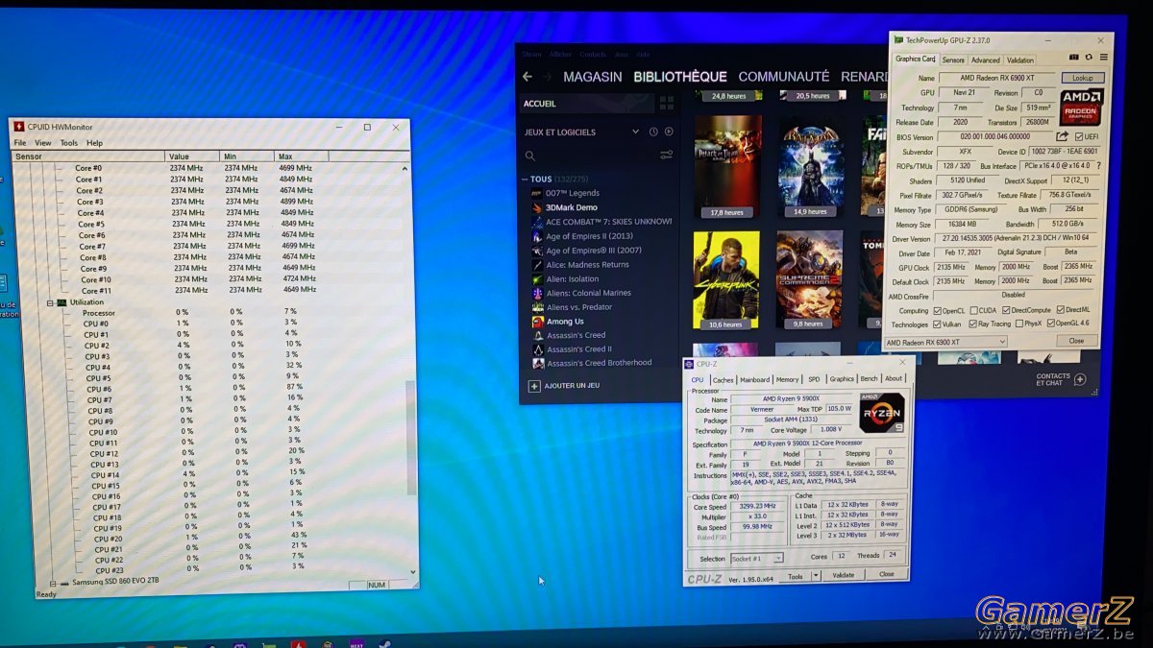This screenshot has height=648, width=1153.
Task: Toggle the PhysX checkbox
Action: [1018, 324]
